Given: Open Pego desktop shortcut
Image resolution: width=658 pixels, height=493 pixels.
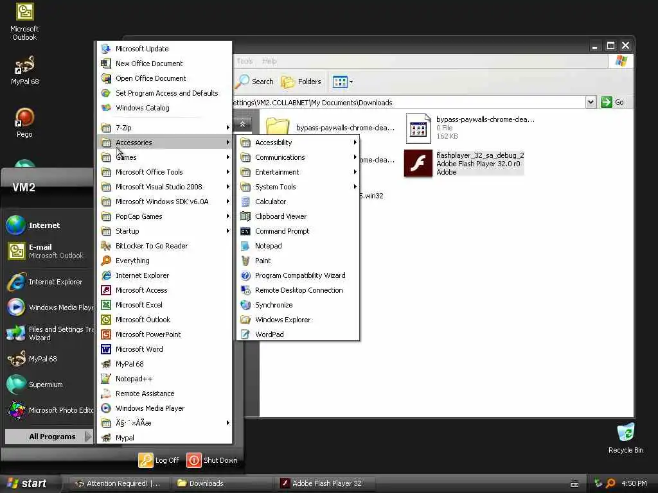Looking at the screenshot, I should (24, 123).
